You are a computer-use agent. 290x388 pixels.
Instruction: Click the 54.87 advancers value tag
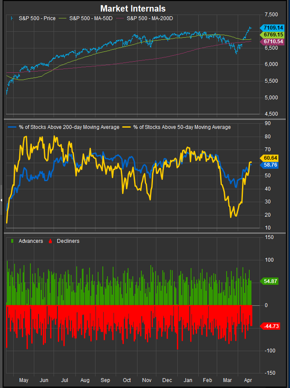269,281
